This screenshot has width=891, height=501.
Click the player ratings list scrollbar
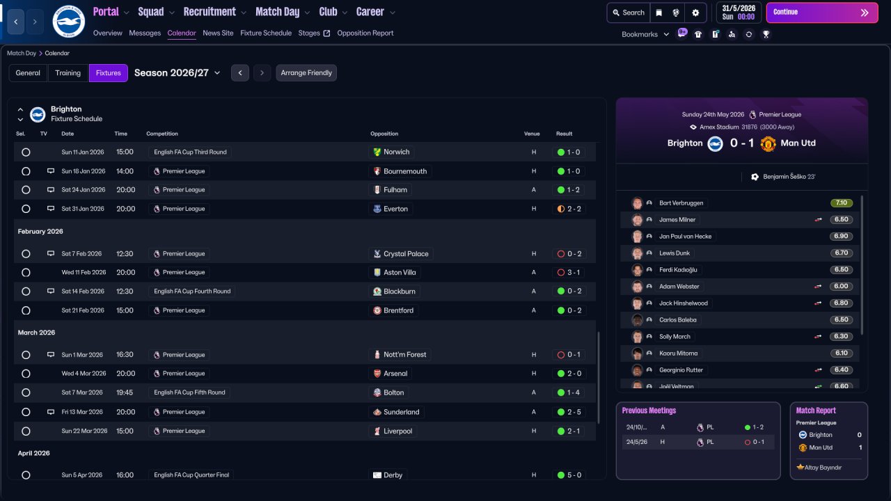pyautogui.click(x=862, y=265)
